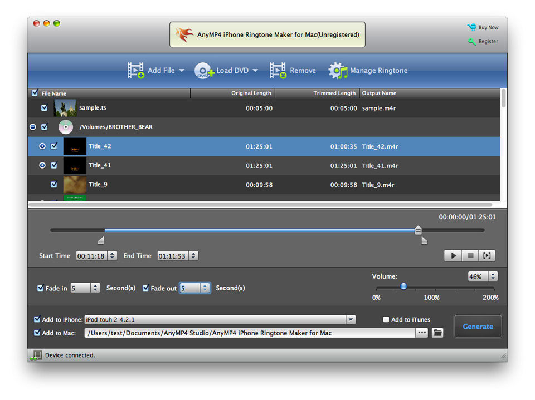The image size is (535, 400).
Task: Disable the Fade in checkbox
Action: pos(40,288)
